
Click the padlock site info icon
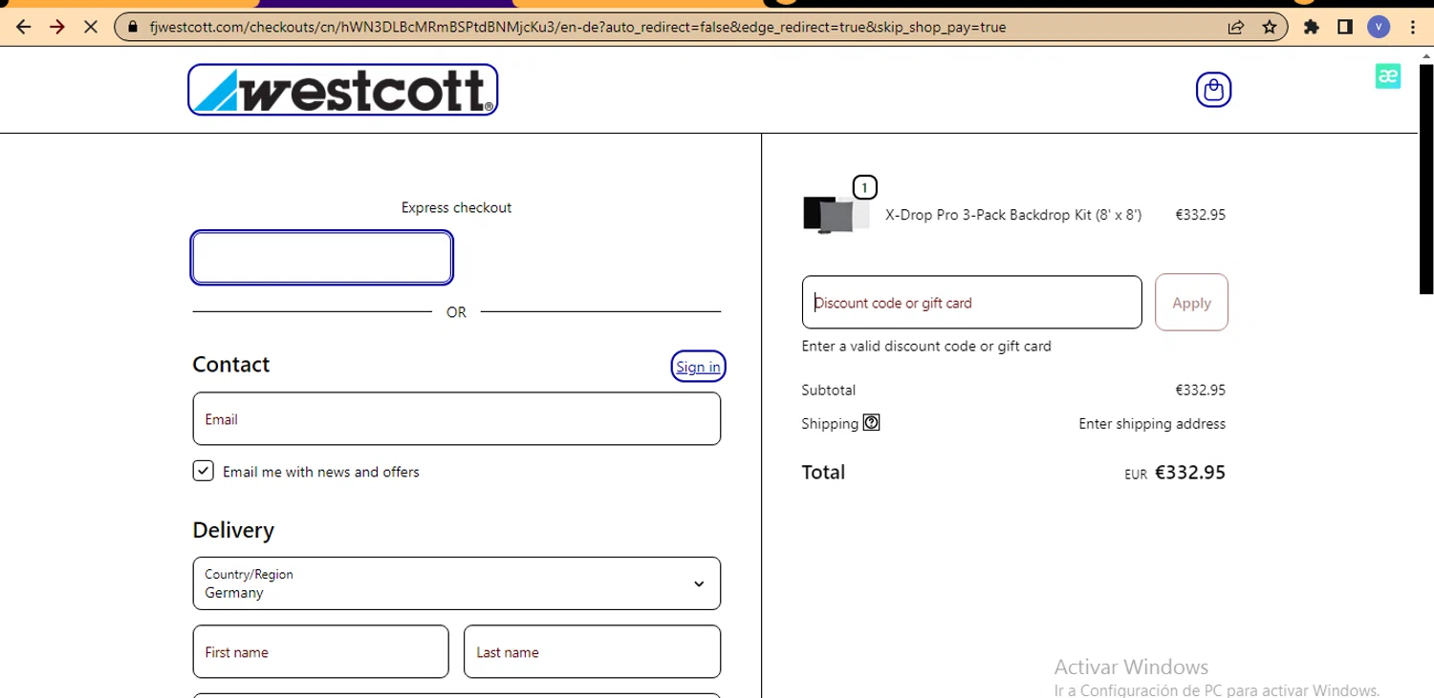click(x=133, y=27)
